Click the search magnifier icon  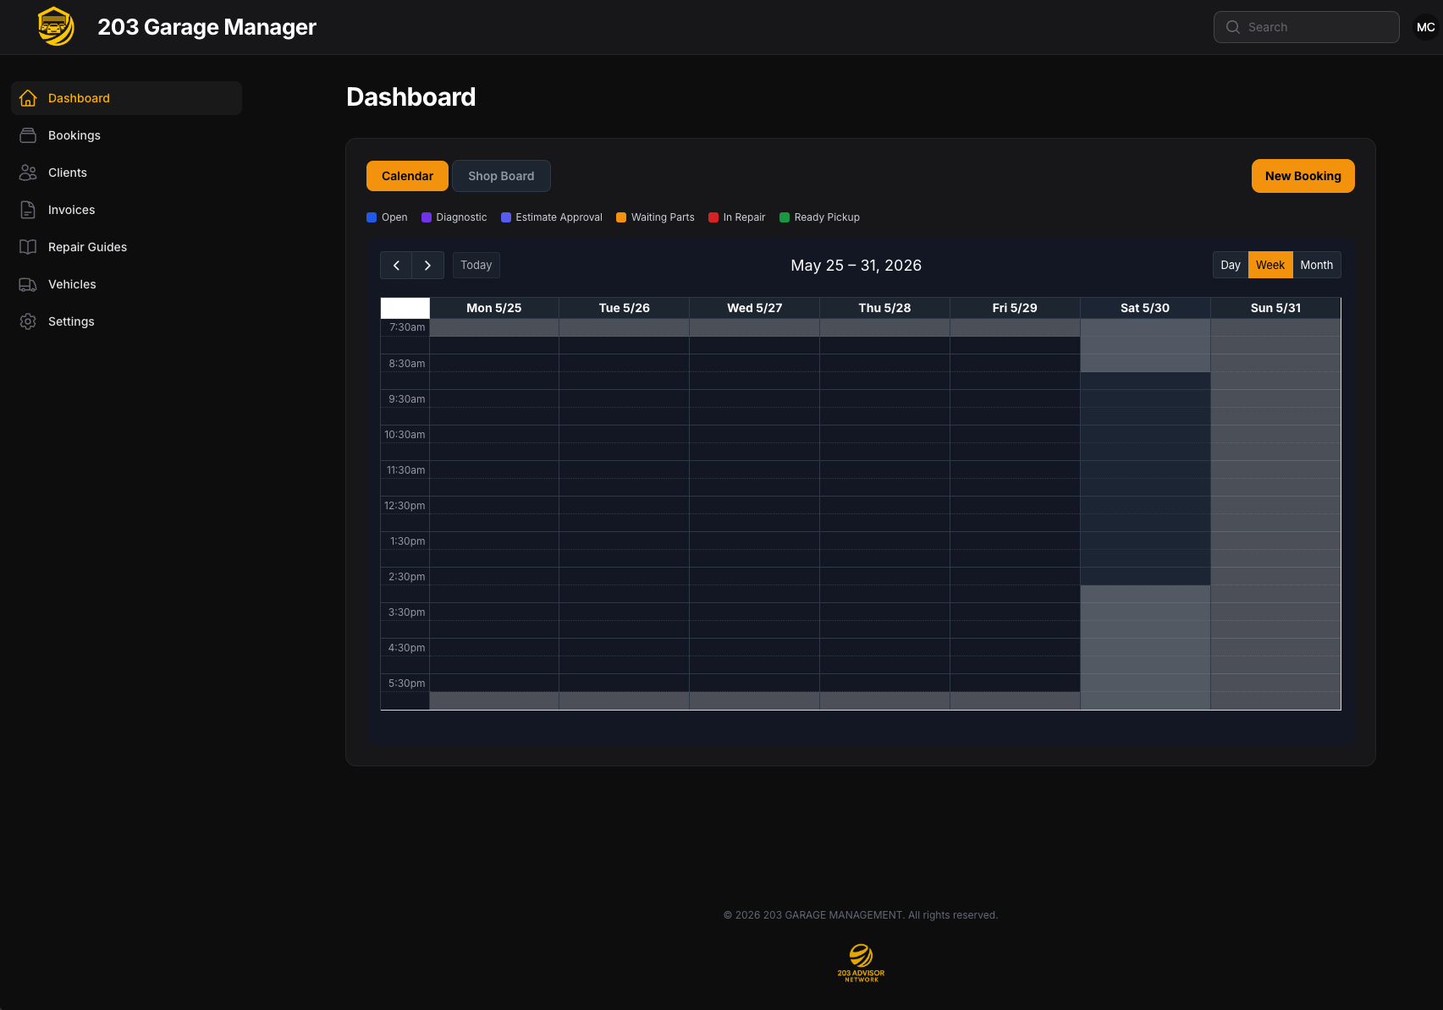(1233, 27)
